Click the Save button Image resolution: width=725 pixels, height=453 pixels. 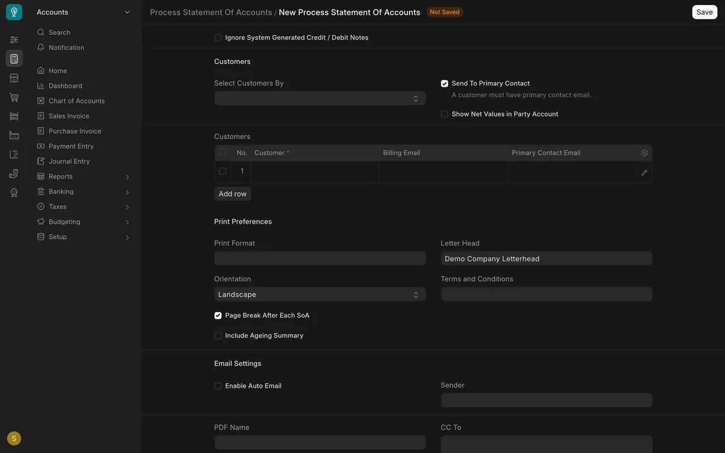(705, 12)
